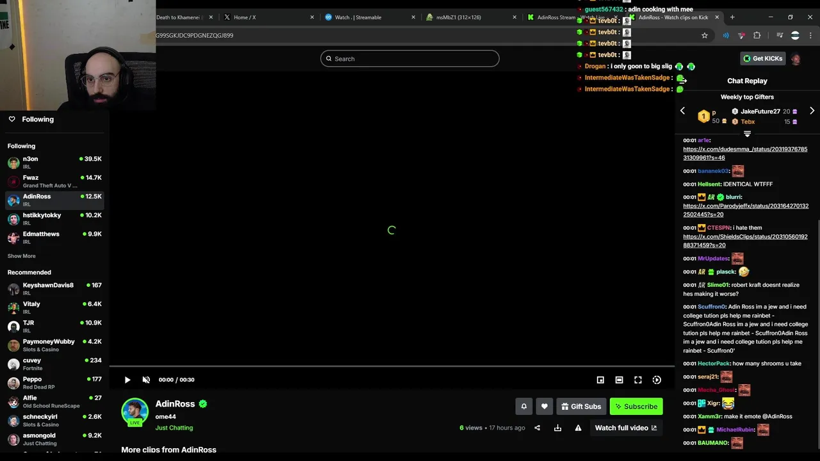Open n3on channel in Following list
Viewport: 820px width, 461px height.
(54, 162)
